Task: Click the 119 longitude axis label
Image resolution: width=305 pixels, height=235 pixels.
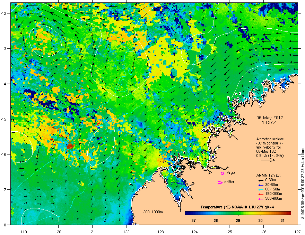Action: click(x=24, y=232)
